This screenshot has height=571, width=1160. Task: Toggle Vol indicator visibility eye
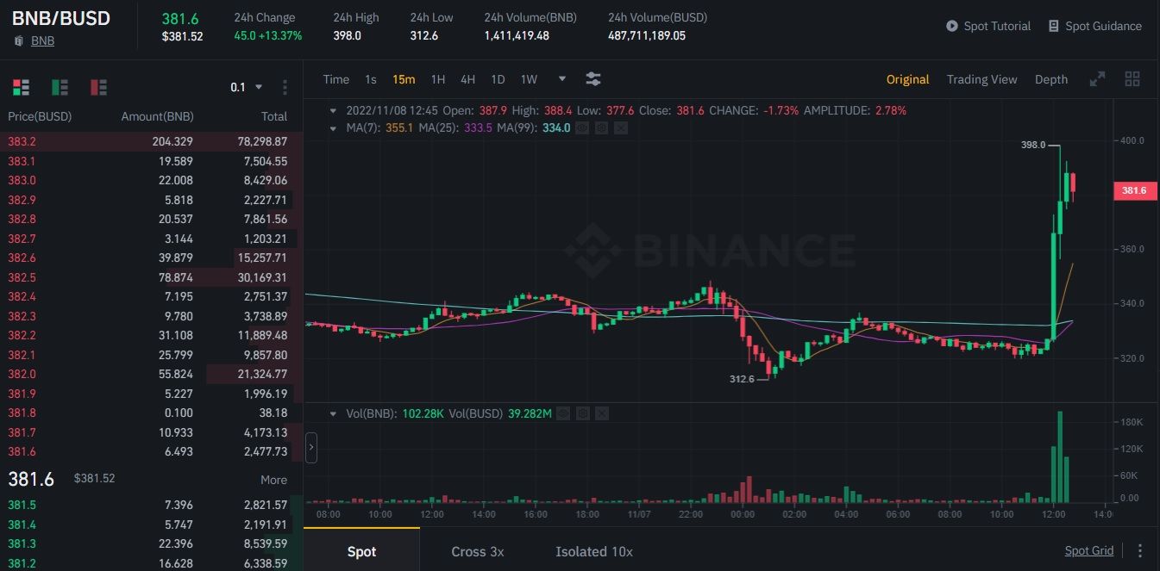(563, 413)
